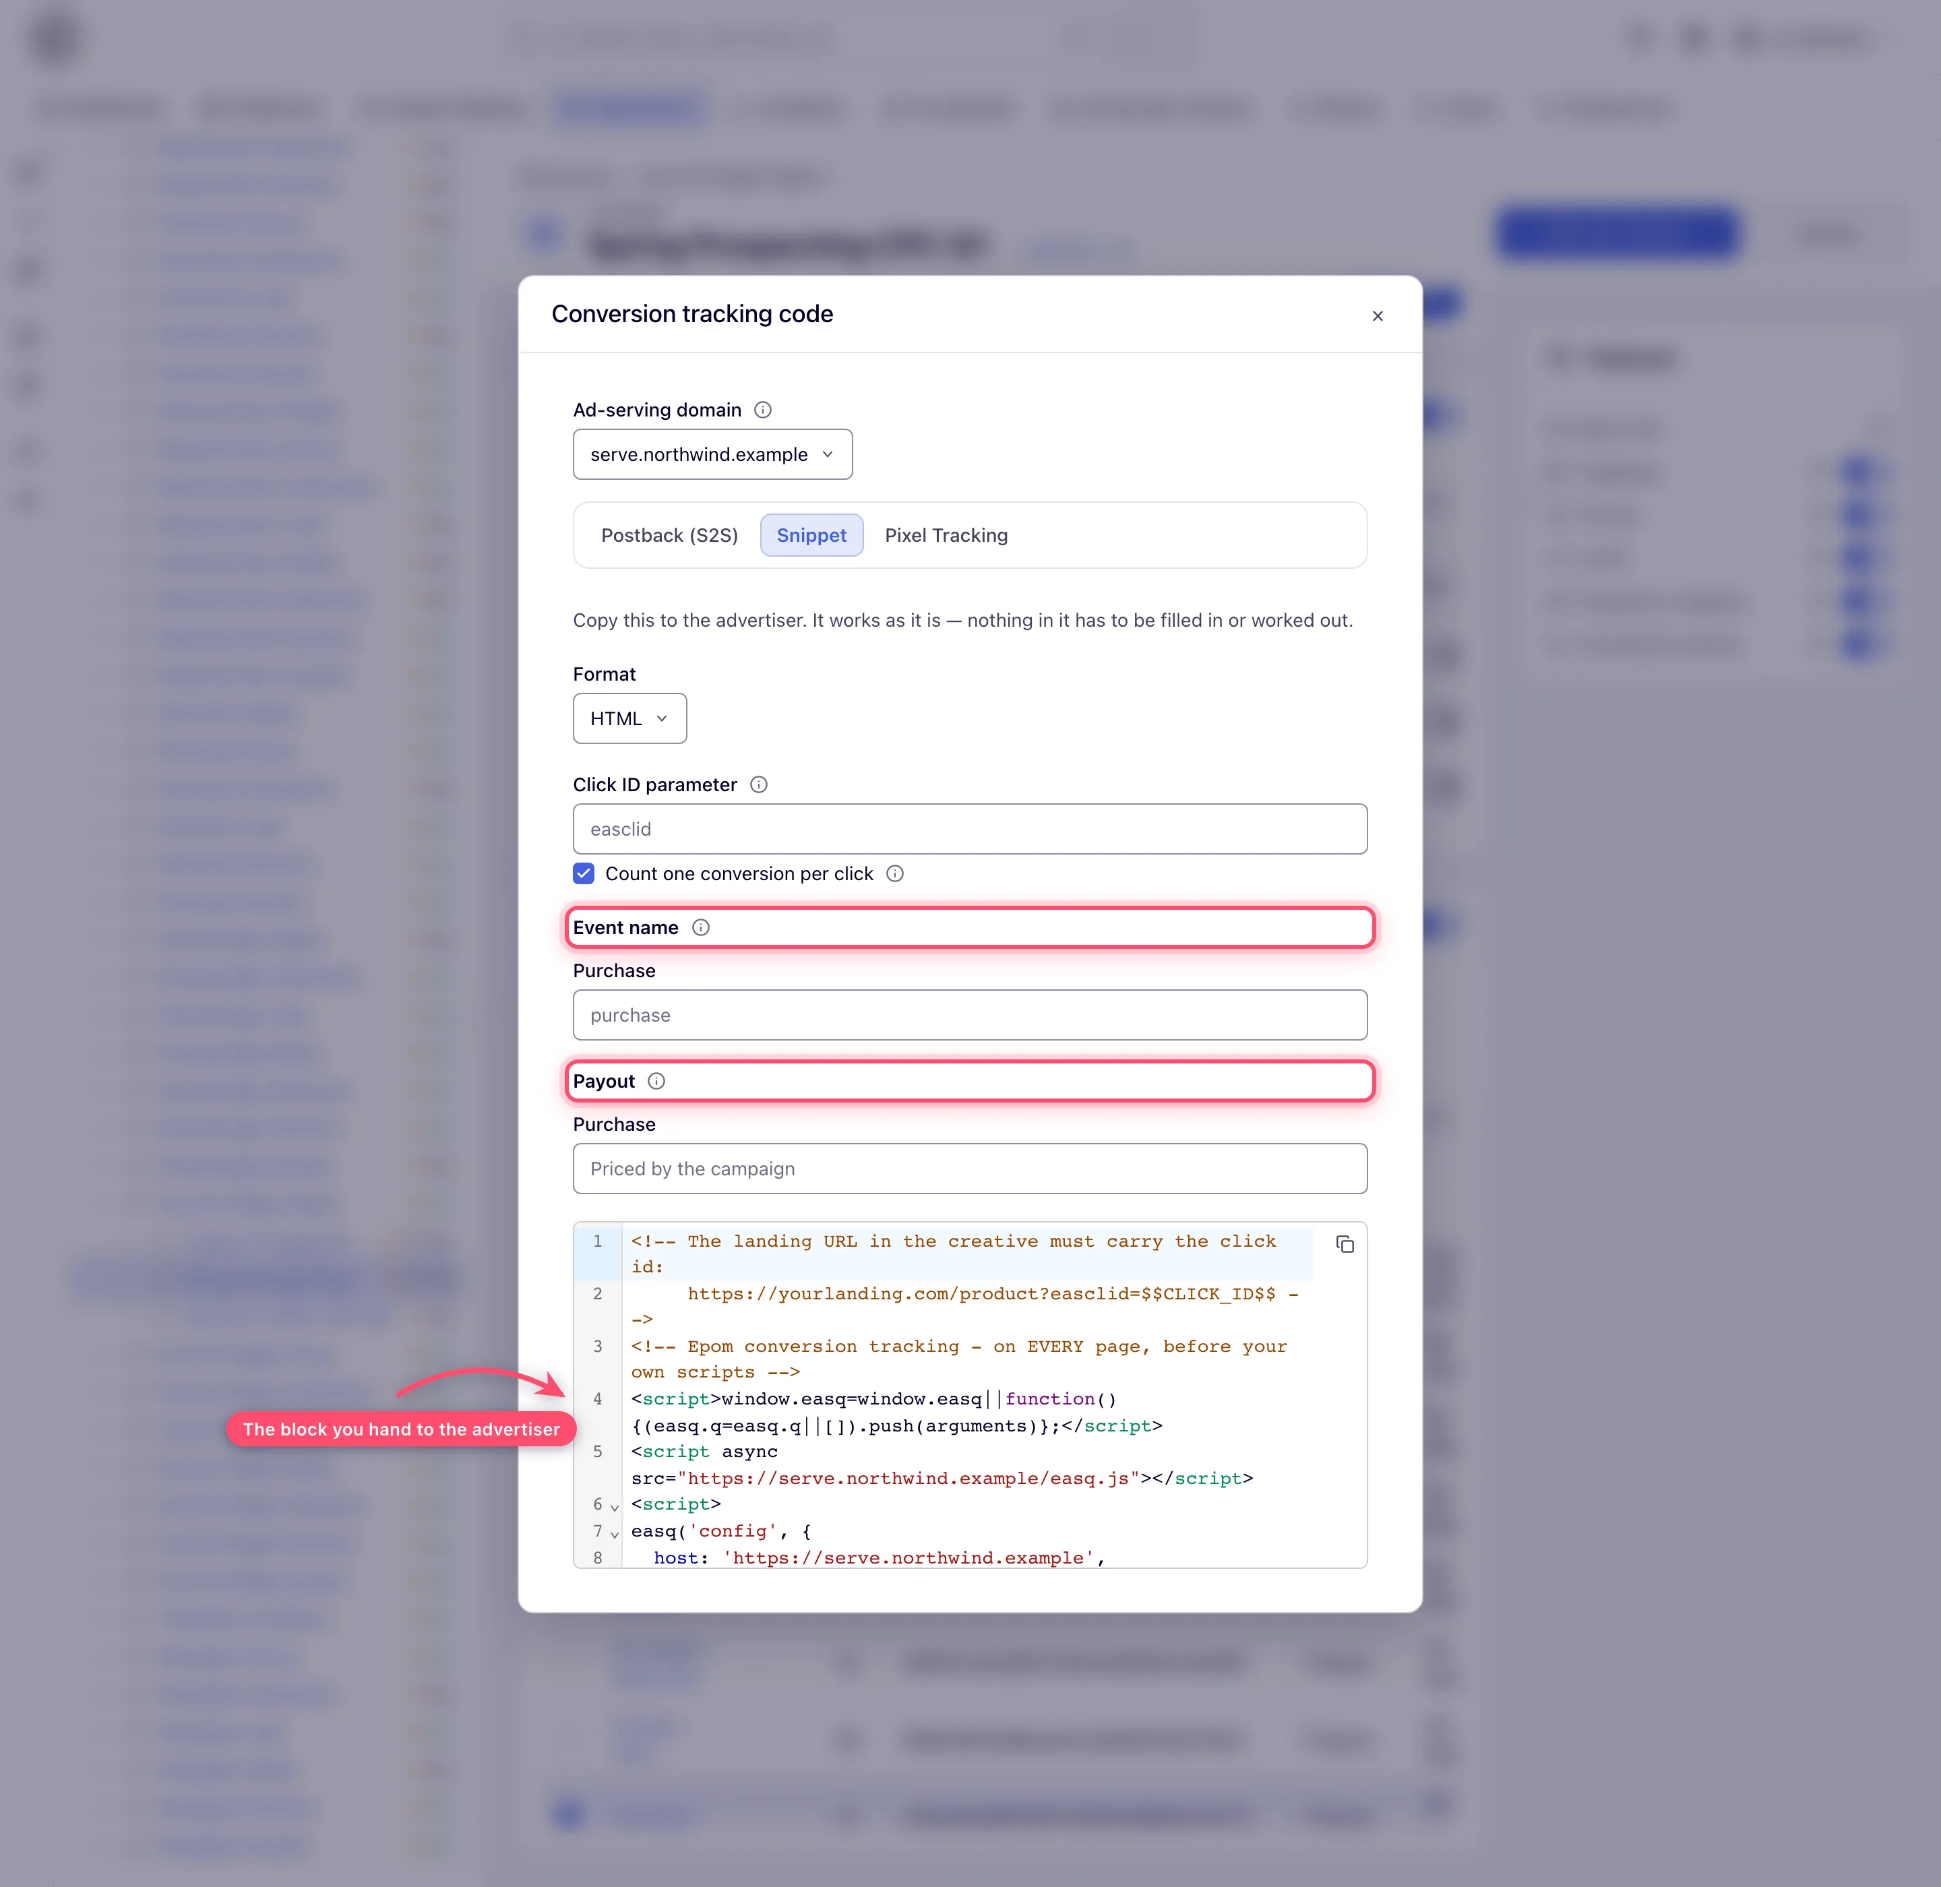
Task: Show info about Ad-serving domain
Action: pyautogui.click(x=762, y=409)
